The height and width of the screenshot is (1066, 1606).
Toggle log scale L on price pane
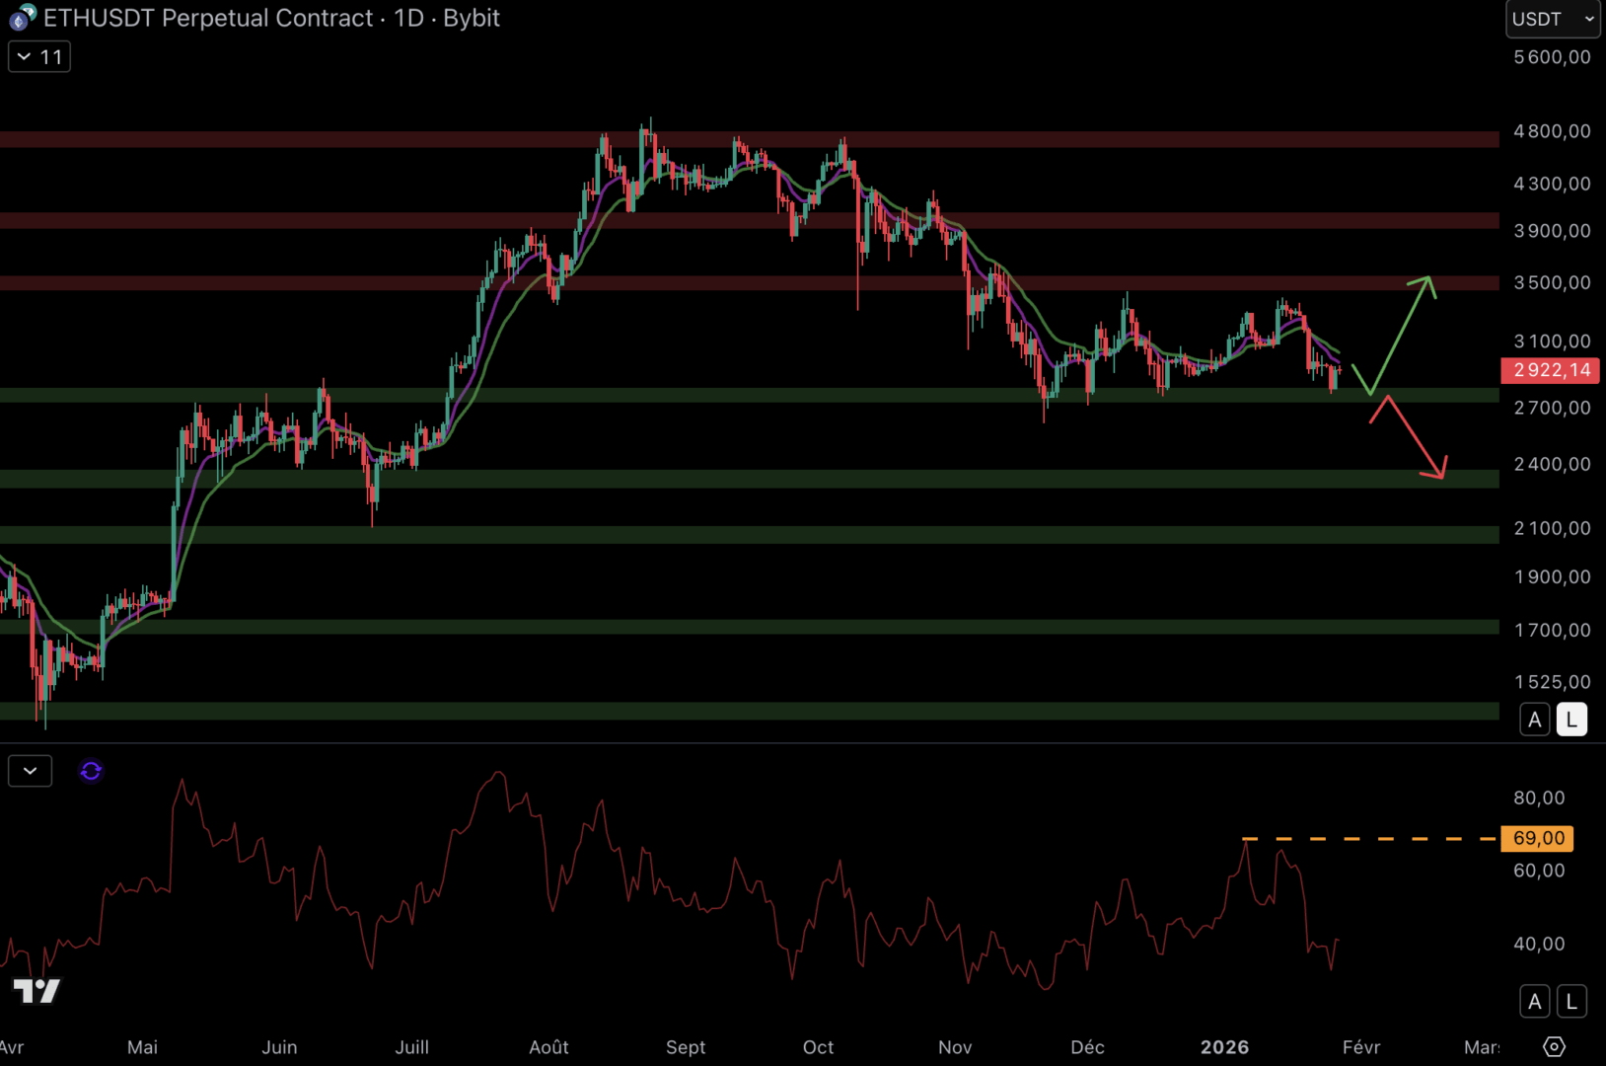tap(1571, 720)
